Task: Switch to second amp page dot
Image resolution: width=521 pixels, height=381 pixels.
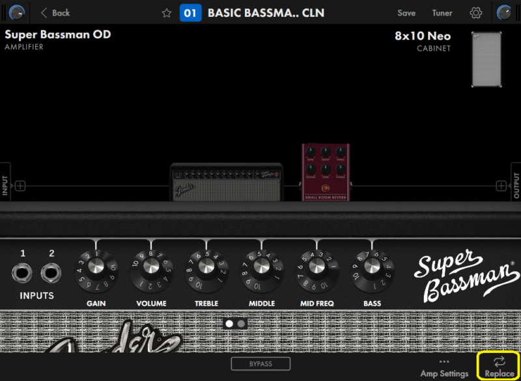Action: (241, 323)
